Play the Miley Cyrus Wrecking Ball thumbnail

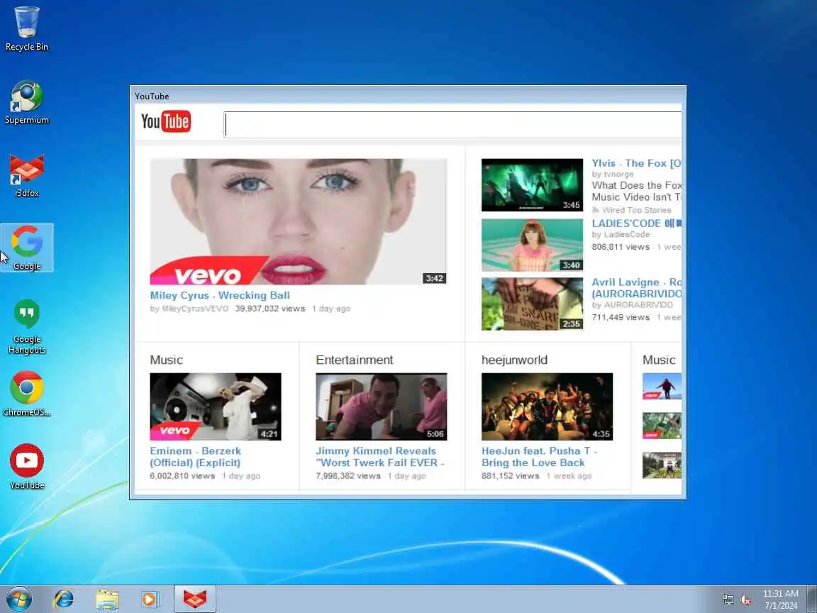(298, 221)
